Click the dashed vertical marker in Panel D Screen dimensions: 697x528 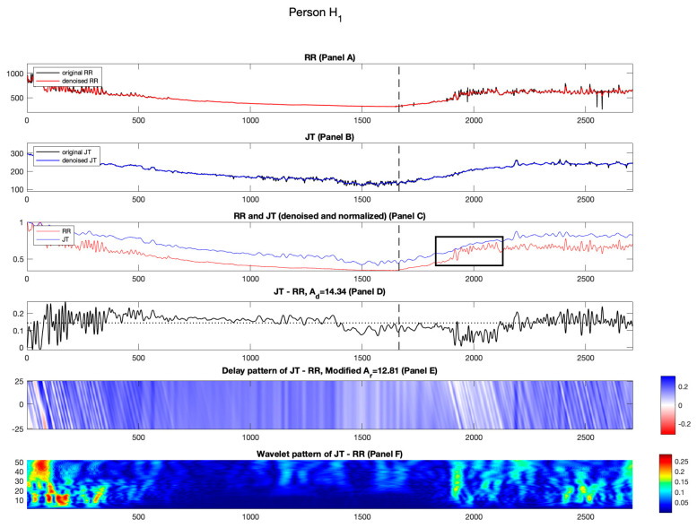click(x=398, y=326)
